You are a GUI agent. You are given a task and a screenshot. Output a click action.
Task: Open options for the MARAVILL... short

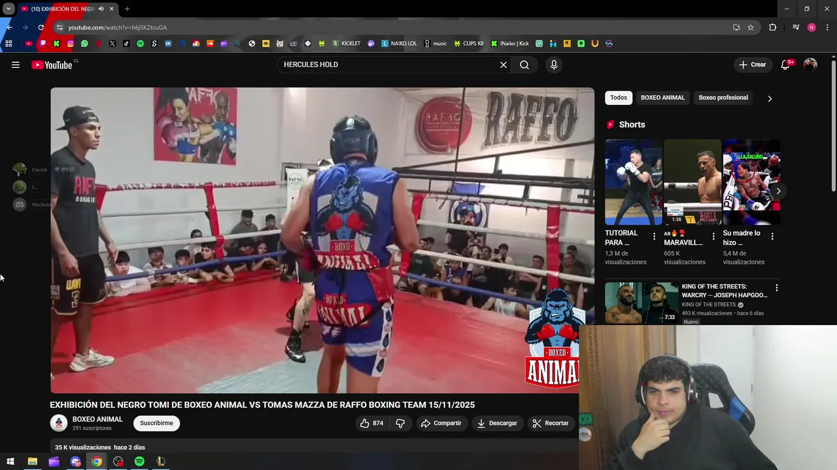coord(713,236)
